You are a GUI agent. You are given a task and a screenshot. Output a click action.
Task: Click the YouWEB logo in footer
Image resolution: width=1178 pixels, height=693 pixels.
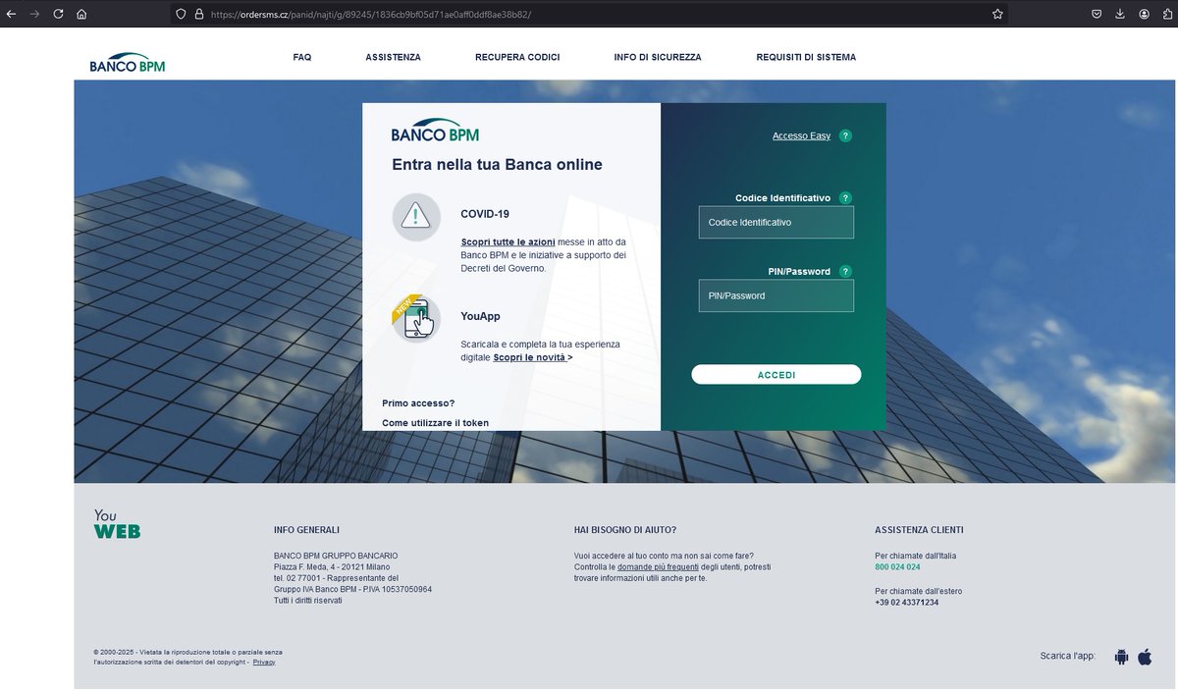pyautogui.click(x=117, y=524)
